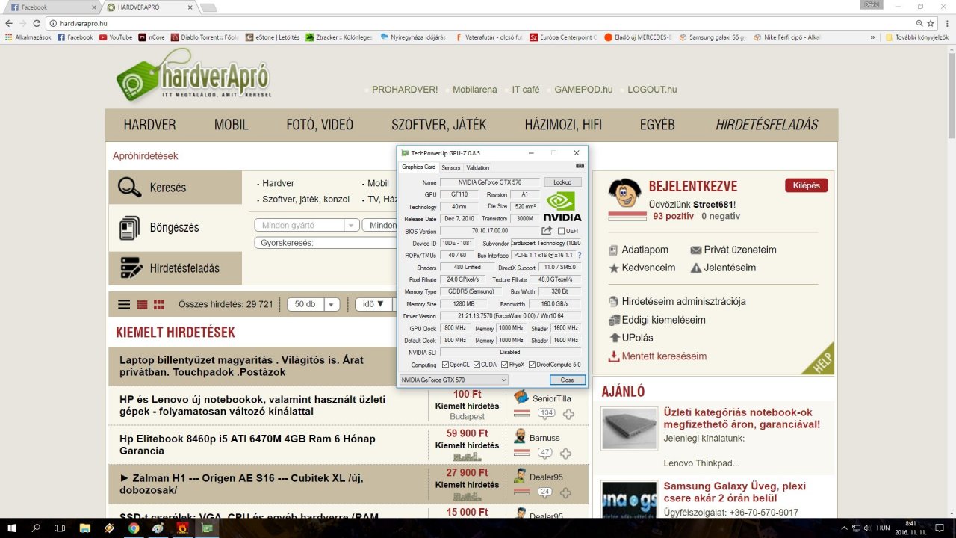956x538 pixels.
Task: Open the idő sort dropdown
Action: click(x=373, y=304)
